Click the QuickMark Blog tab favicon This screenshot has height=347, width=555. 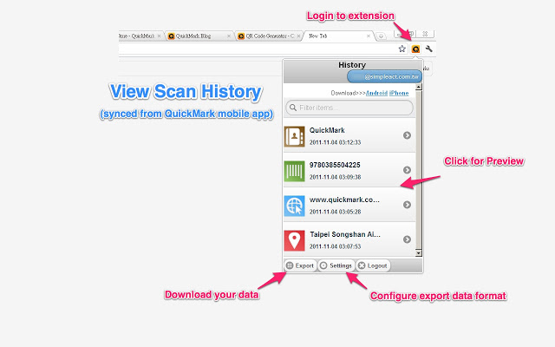172,36
